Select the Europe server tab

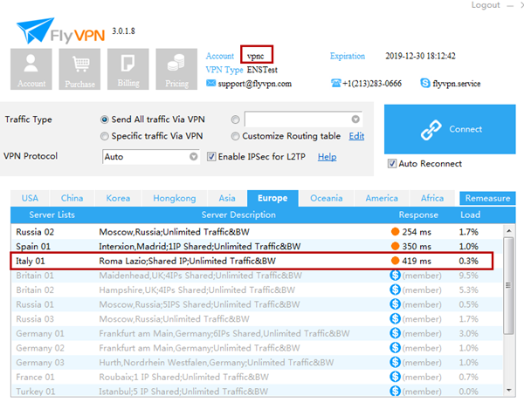point(272,198)
